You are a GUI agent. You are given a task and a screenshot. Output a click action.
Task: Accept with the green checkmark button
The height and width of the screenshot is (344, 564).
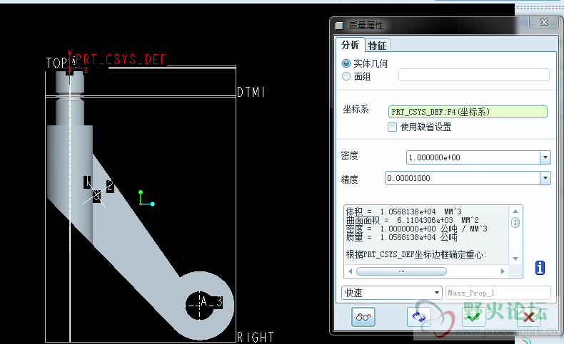pyautogui.click(x=474, y=317)
